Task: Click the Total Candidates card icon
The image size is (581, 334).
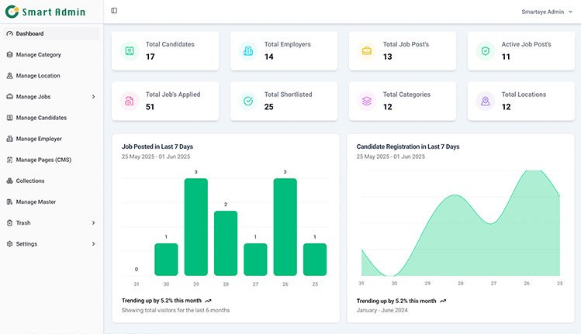Action: (x=130, y=51)
